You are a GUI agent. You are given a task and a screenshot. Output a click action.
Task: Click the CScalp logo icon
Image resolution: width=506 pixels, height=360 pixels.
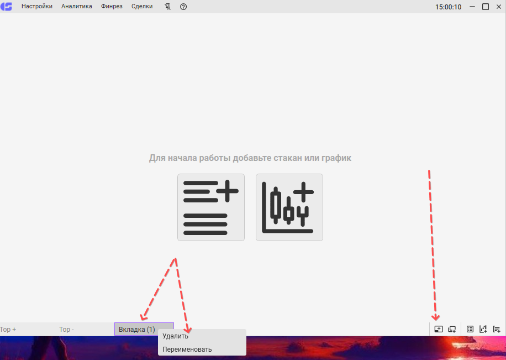coord(6,6)
